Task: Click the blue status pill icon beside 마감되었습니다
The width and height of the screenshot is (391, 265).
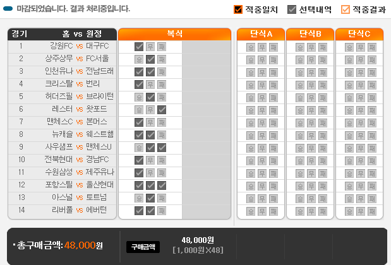Action: coord(9,9)
